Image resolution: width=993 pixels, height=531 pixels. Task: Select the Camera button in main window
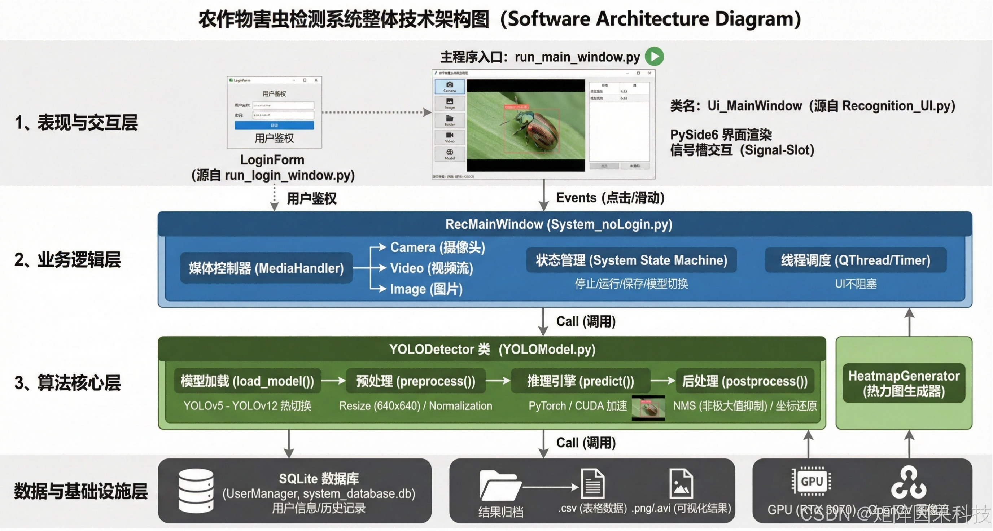click(x=450, y=86)
